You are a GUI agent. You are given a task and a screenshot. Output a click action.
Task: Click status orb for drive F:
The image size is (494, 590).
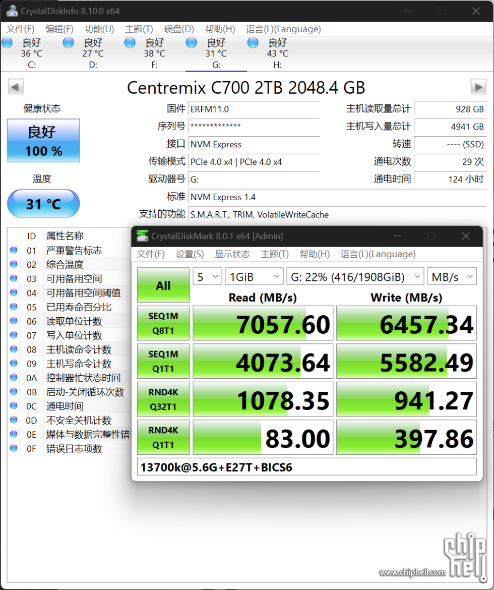tap(130, 42)
